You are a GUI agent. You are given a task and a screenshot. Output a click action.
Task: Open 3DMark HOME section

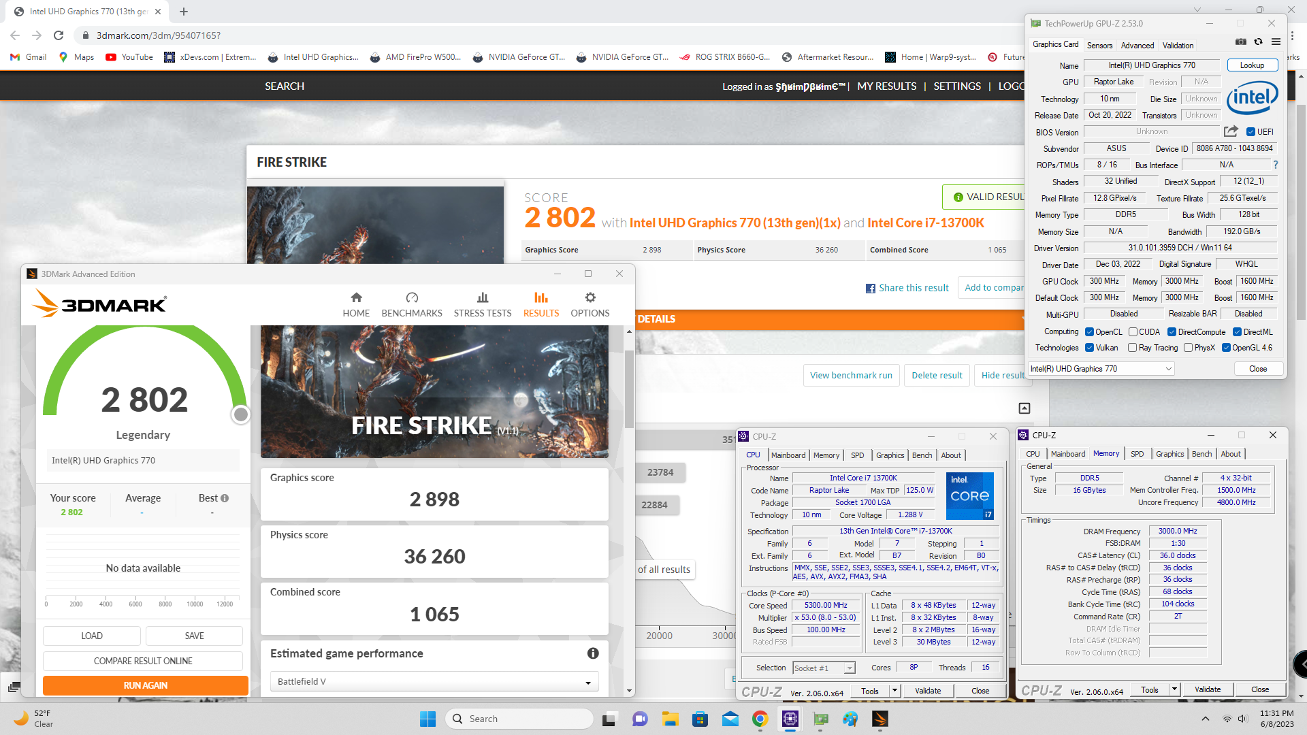coord(356,304)
